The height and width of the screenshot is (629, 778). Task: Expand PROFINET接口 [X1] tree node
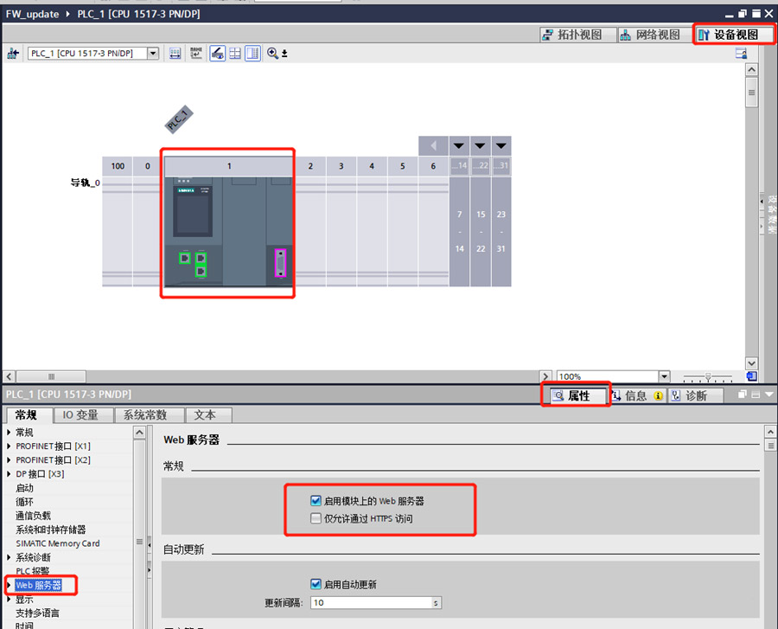coord(10,446)
